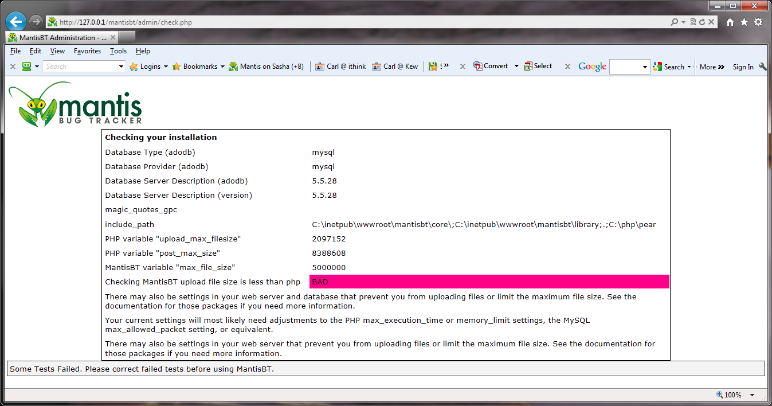Open the zoom level 100% dropdown
Image resolution: width=772 pixels, height=406 pixels.
point(752,395)
